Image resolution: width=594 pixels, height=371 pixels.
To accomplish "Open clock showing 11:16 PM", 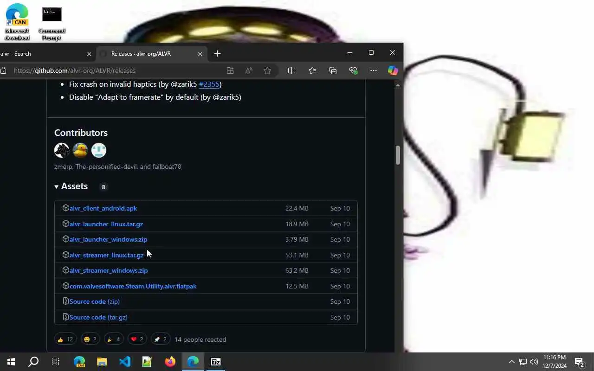I will pyautogui.click(x=555, y=362).
